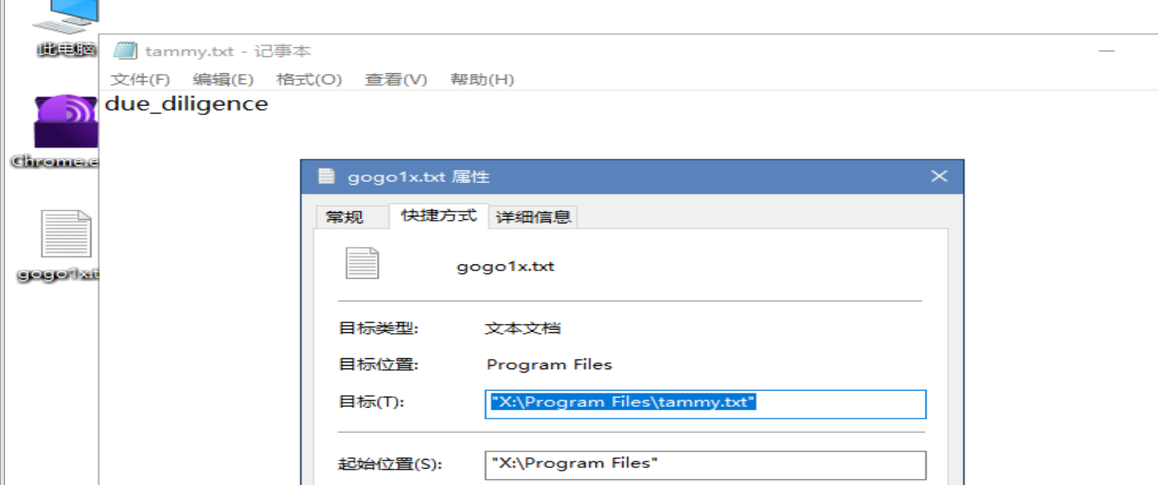Select the gogo1x.txt desktop shortcut icon
1158x485 pixels.
tap(65, 236)
